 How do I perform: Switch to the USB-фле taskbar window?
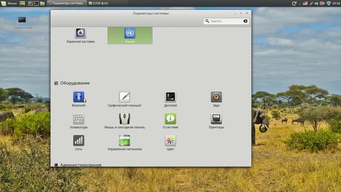pyautogui.click(x=99, y=3)
